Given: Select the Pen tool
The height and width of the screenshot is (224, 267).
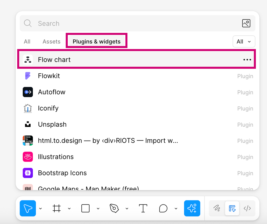Looking at the screenshot, I should point(114,208).
